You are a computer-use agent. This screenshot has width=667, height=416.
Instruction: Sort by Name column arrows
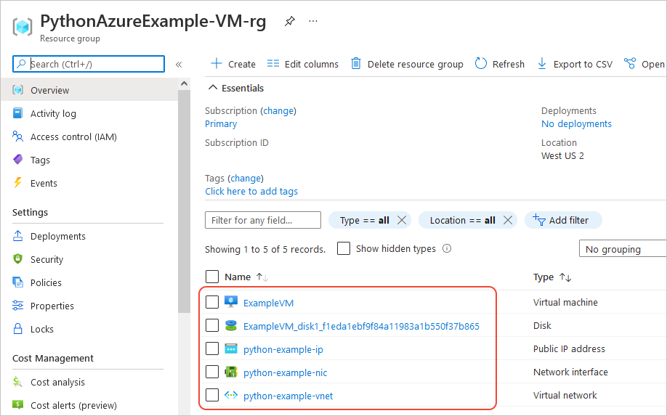262,277
